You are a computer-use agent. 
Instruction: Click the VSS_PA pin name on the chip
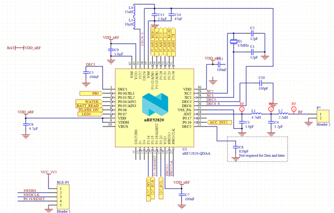point(184,110)
